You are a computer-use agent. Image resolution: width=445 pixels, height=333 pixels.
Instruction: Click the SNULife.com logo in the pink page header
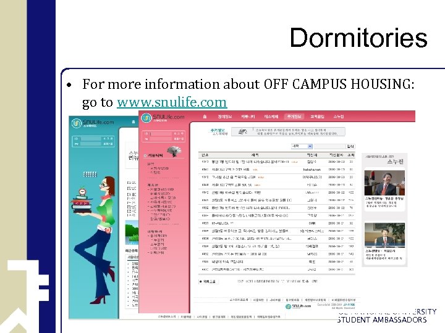coord(163,118)
